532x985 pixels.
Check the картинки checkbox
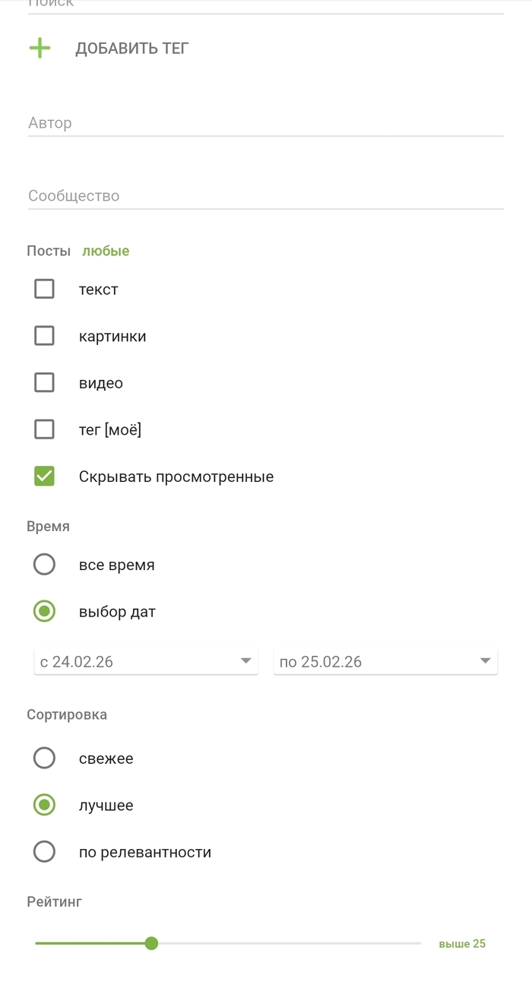(x=44, y=337)
